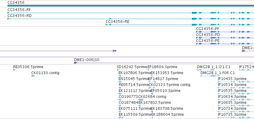Screen dimensions: 254x119
Task: Select the teal CG34356 gene span bar
Action: point(131,6)
